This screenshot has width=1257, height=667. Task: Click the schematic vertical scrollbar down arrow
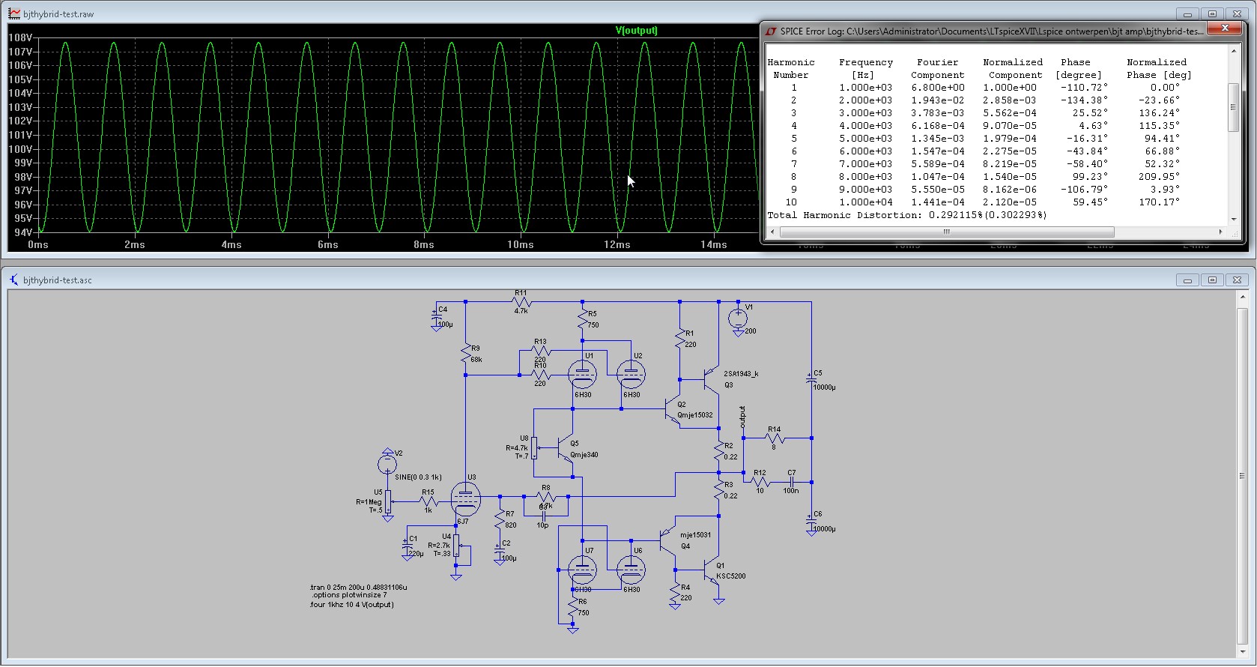(1242, 652)
